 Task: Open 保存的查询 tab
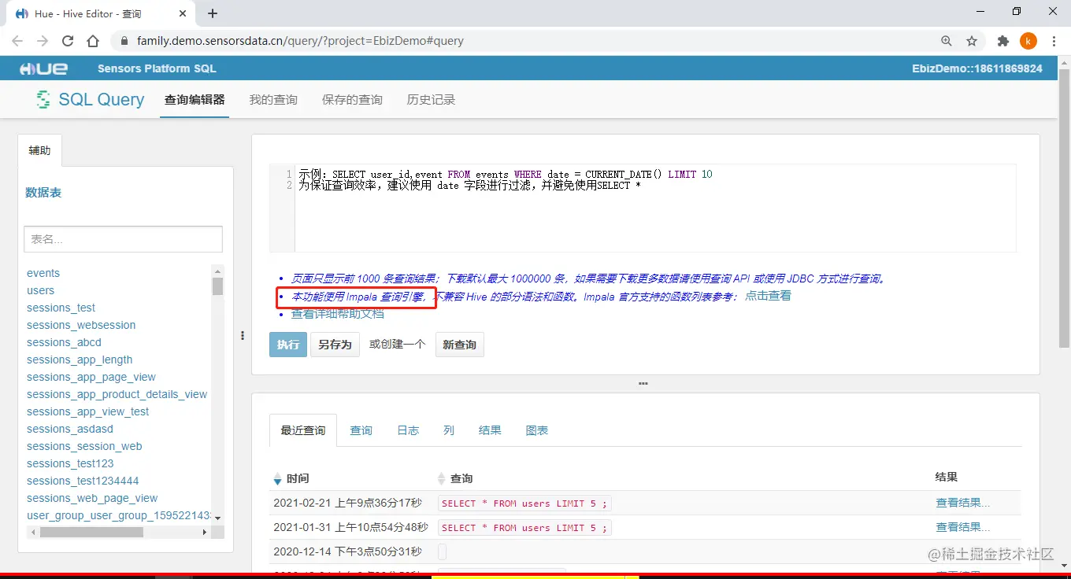coord(352,100)
